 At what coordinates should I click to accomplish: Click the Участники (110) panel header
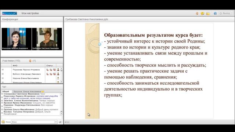[x=11, y=61]
